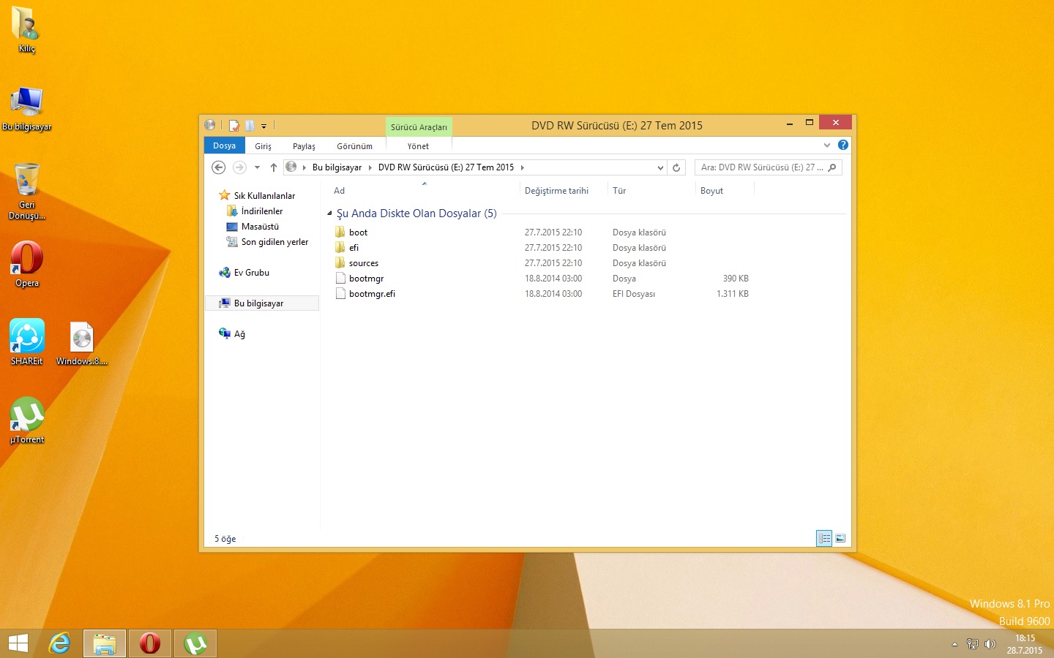The image size is (1054, 658).
Task: Open the recent locations dropdown arrow
Action: pyautogui.click(x=257, y=167)
